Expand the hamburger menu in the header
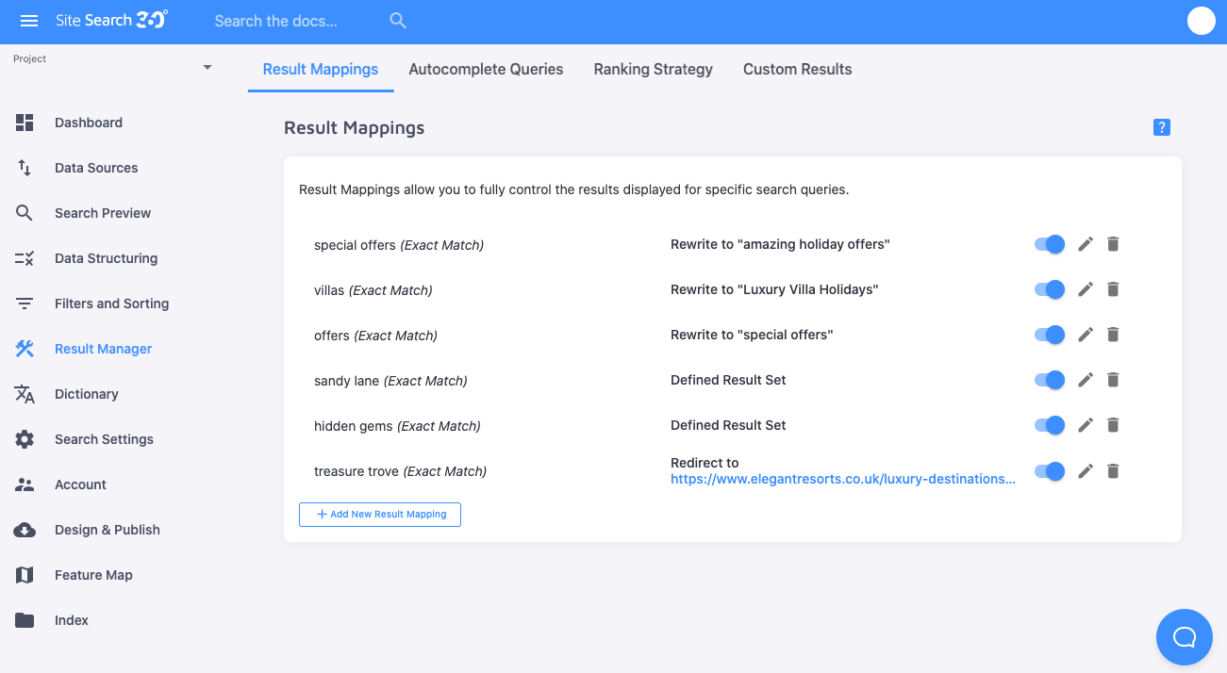 click(28, 21)
